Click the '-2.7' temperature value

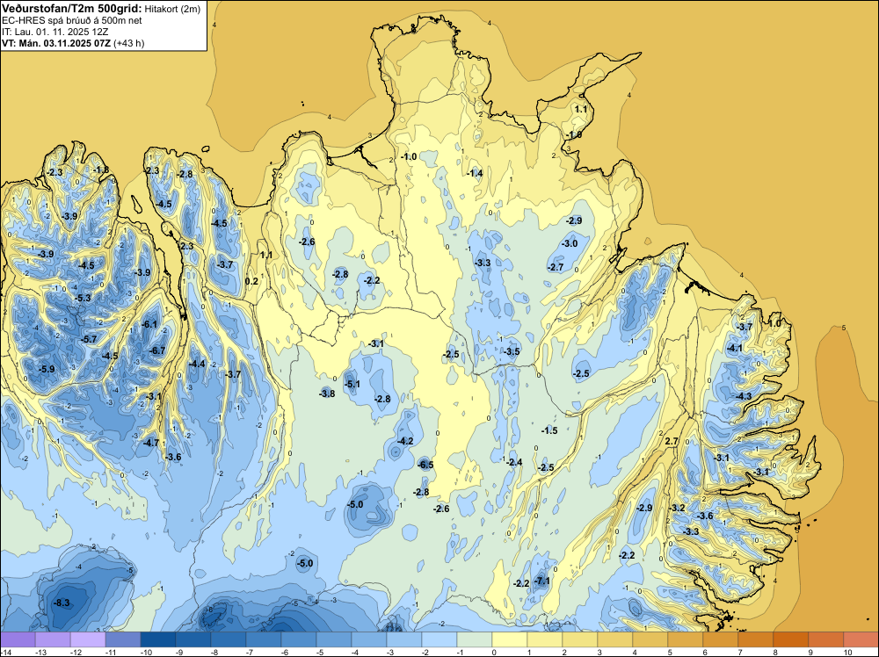coord(556,267)
